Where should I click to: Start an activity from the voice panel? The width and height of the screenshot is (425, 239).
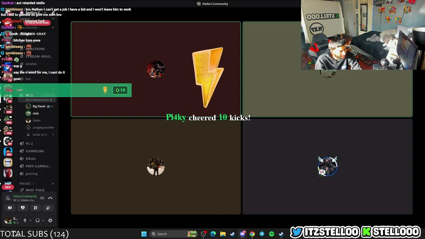coord(36,208)
